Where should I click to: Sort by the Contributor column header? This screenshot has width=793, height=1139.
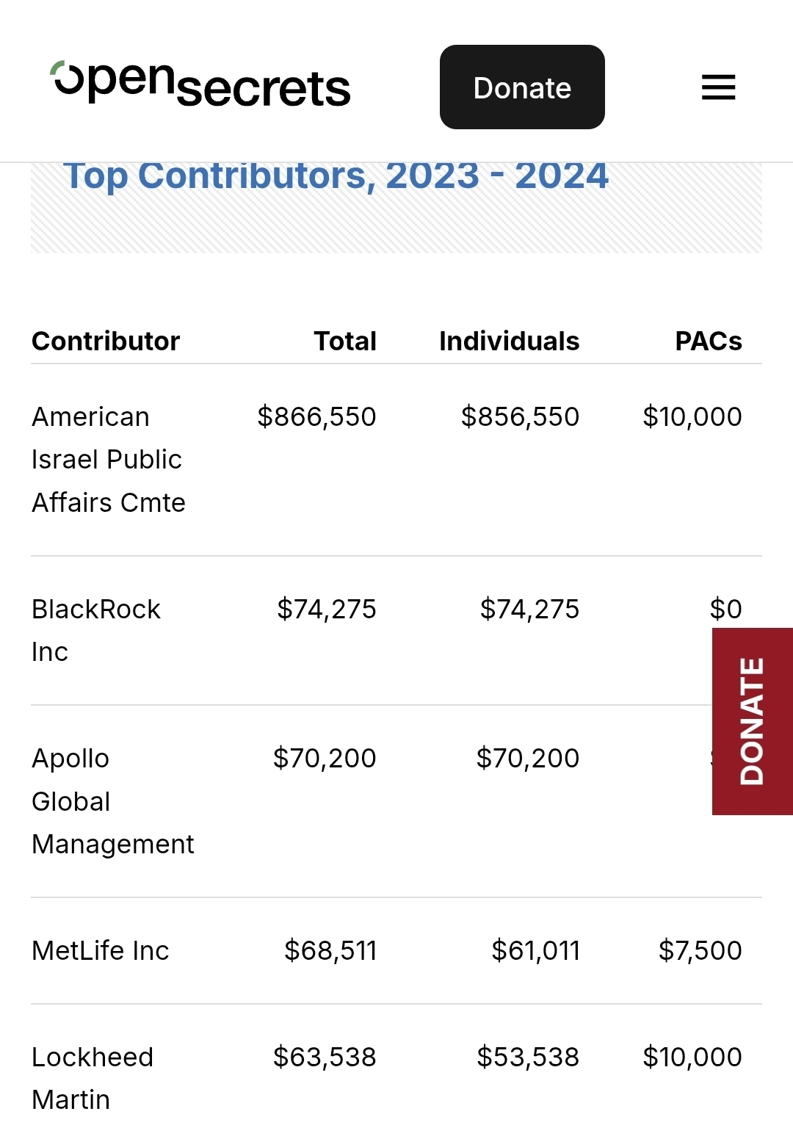point(106,341)
